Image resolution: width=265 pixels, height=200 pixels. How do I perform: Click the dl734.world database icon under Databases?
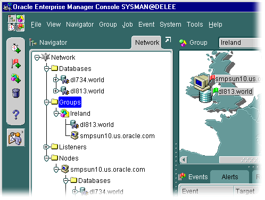click(x=64, y=79)
